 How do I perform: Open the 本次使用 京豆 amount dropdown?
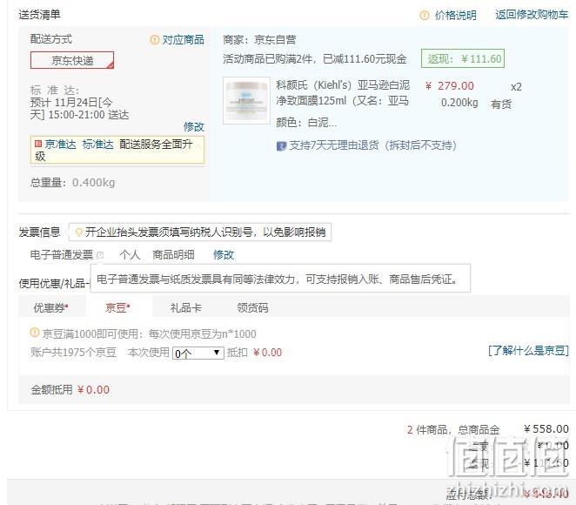point(198,353)
